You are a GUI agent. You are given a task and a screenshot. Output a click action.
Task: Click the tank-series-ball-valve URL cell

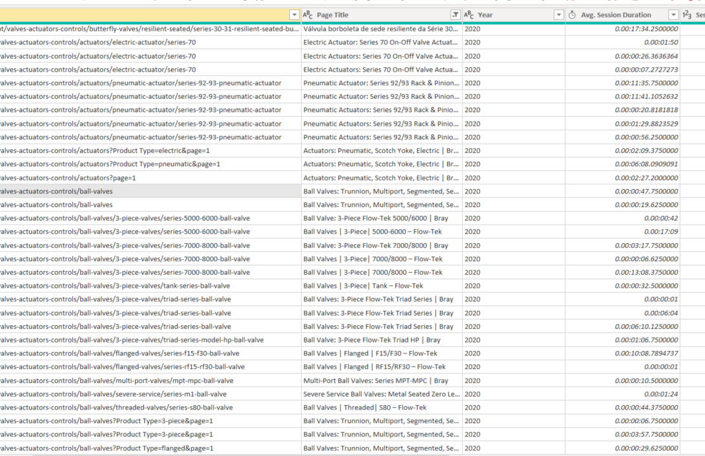[x=150, y=286]
